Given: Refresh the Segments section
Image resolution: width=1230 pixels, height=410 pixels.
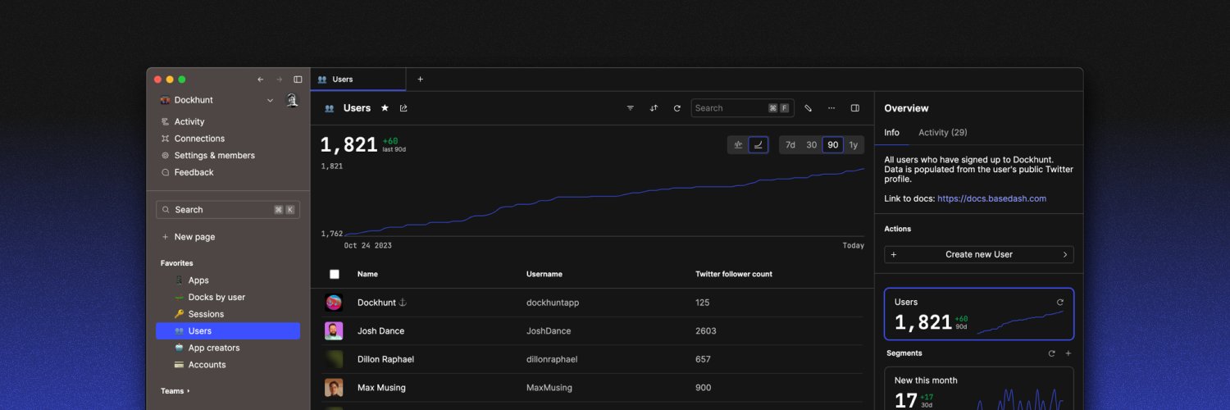Looking at the screenshot, I should coord(1052,353).
